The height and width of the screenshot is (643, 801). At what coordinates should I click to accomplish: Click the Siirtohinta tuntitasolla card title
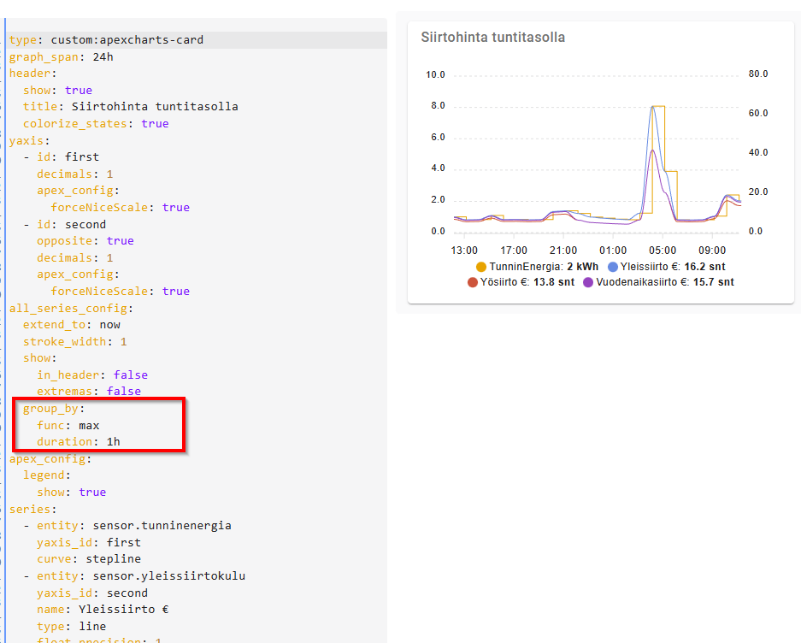pos(493,38)
